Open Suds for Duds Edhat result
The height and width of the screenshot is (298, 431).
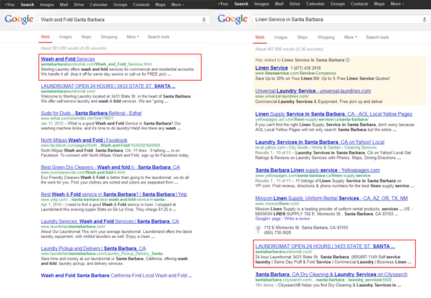pos(92,113)
